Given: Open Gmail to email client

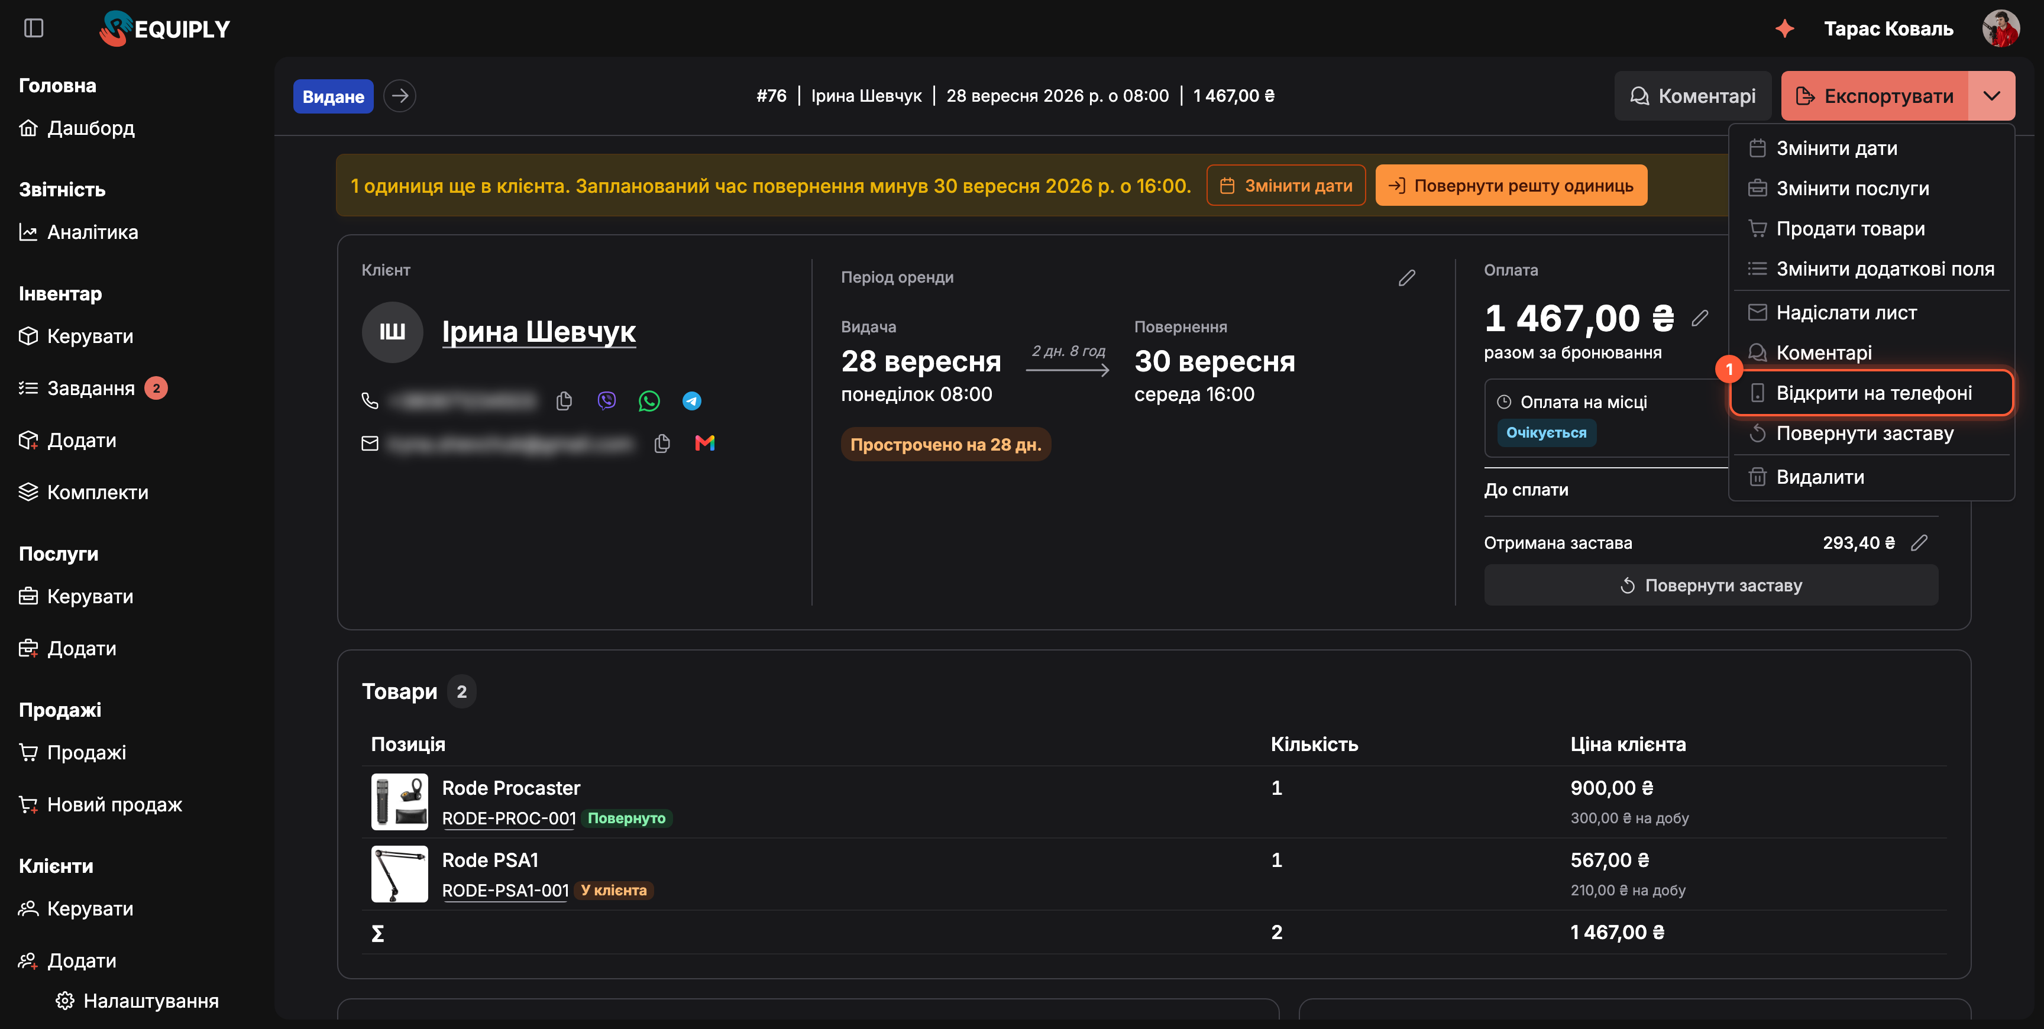Looking at the screenshot, I should tap(704, 443).
